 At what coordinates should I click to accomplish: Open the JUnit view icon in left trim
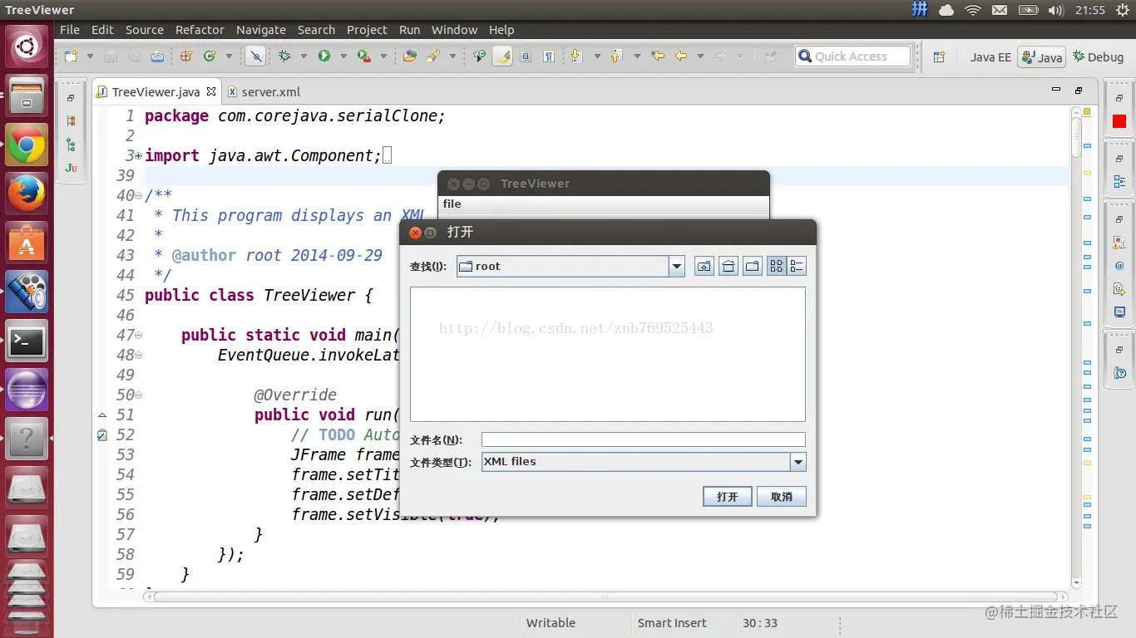[71, 168]
